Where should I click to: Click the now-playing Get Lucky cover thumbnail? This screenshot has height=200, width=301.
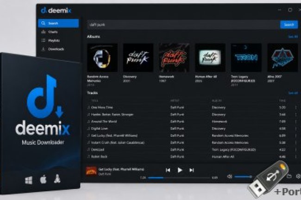[91, 171]
